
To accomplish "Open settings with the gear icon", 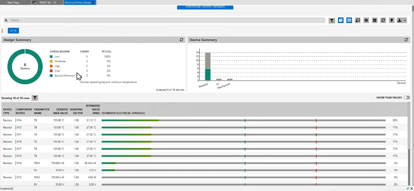I will (366, 20).
